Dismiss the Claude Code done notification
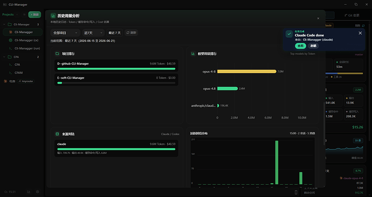The width and height of the screenshot is (372, 197). (x=360, y=33)
